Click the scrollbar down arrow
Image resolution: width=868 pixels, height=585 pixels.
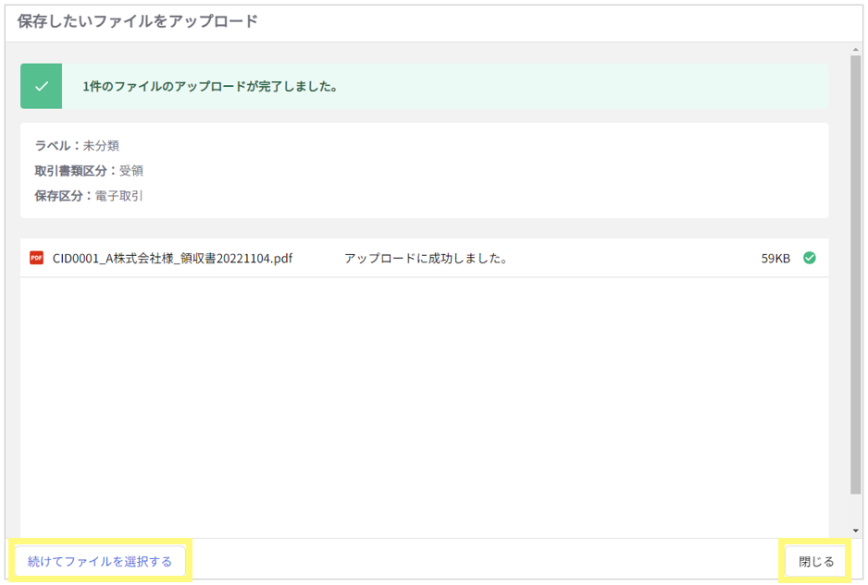pyautogui.click(x=856, y=530)
